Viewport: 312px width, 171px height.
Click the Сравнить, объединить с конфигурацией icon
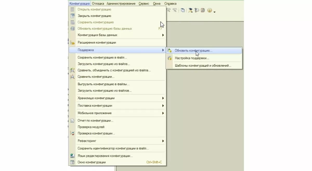click(73, 70)
